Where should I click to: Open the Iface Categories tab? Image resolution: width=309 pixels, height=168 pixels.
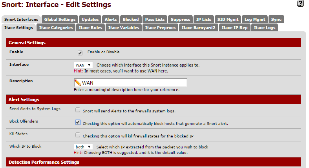click(x=56, y=27)
